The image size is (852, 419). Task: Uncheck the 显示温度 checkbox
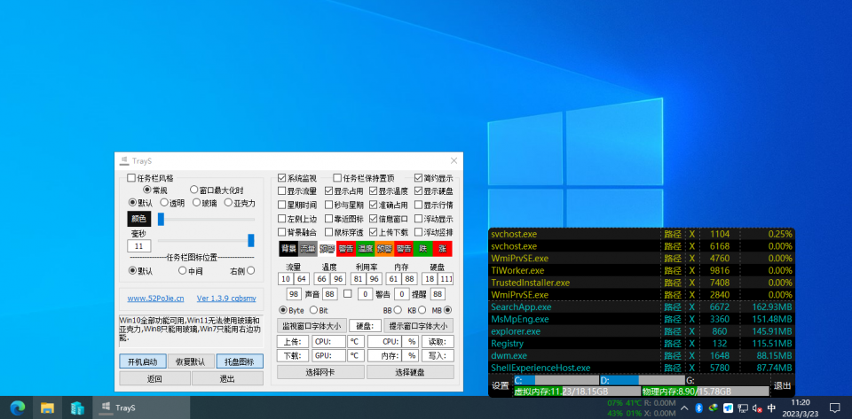[x=373, y=190]
